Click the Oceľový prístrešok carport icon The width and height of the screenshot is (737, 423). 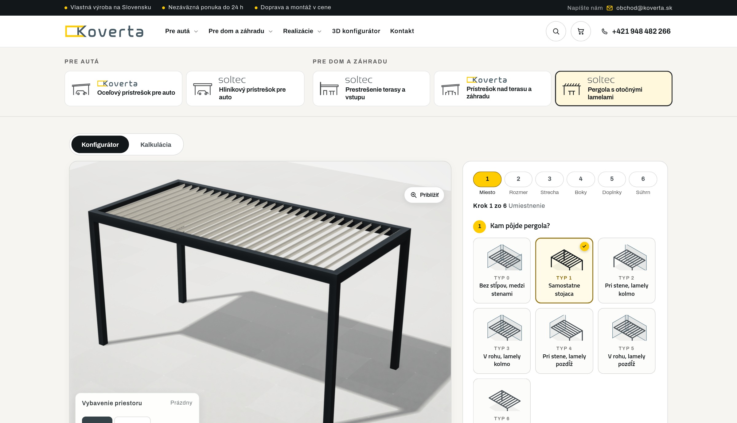tap(81, 89)
